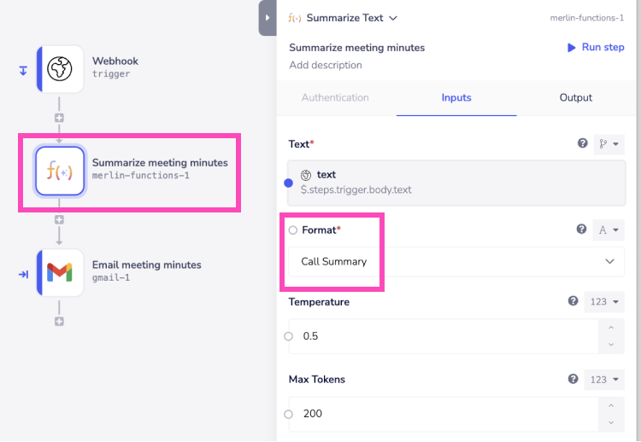Screen dimensions: 641x442
Task: Open the Text field type dropdown
Action: 609,144
